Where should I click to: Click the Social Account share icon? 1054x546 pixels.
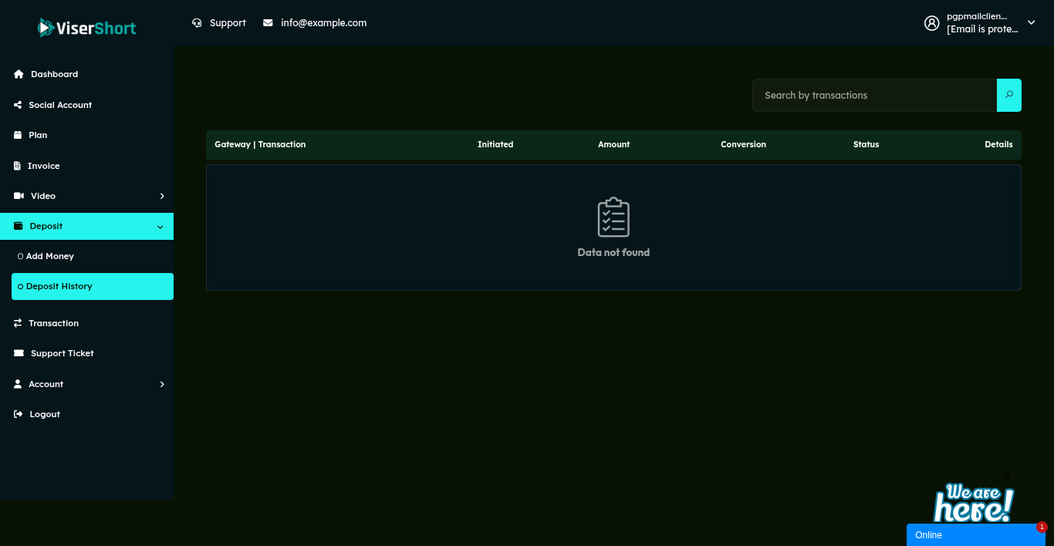pyautogui.click(x=18, y=105)
